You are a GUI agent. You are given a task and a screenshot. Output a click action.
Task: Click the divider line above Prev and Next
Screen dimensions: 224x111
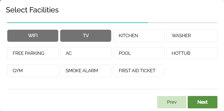pyautogui.click(x=112, y=89)
